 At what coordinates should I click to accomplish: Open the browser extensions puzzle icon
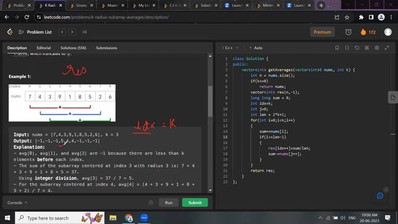click(361, 17)
